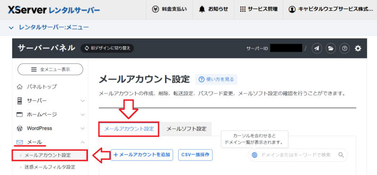The width and height of the screenshot is (377, 175).
Task: Click the domain or keyword search field
Action: (x=298, y=155)
